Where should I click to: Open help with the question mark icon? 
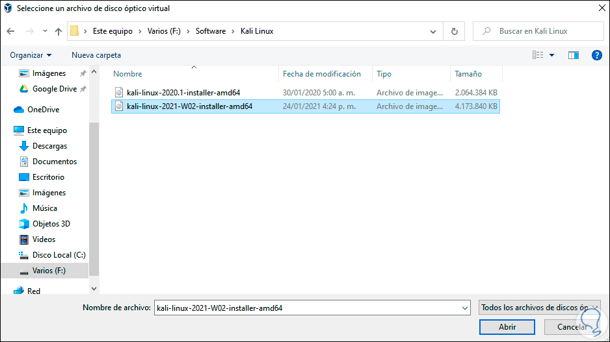(597, 55)
